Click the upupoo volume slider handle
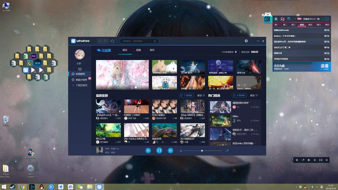 click(x=202, y=151)
